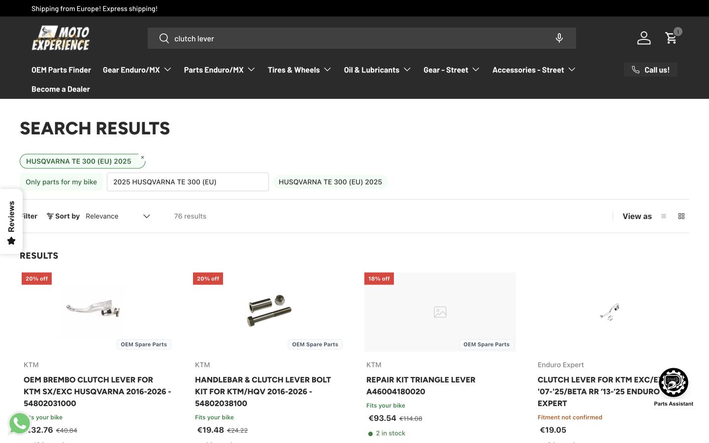The height and width of the screenshot is (443, 709).
Task: Open Repair Kit Triangle Lever placeholder image
Action: (440, 312)
